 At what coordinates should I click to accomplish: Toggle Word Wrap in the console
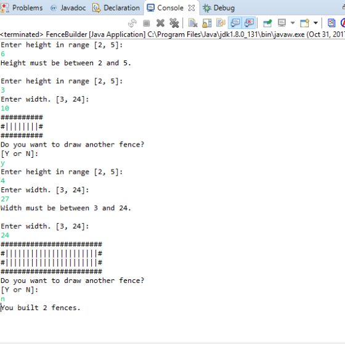point(221,23)
